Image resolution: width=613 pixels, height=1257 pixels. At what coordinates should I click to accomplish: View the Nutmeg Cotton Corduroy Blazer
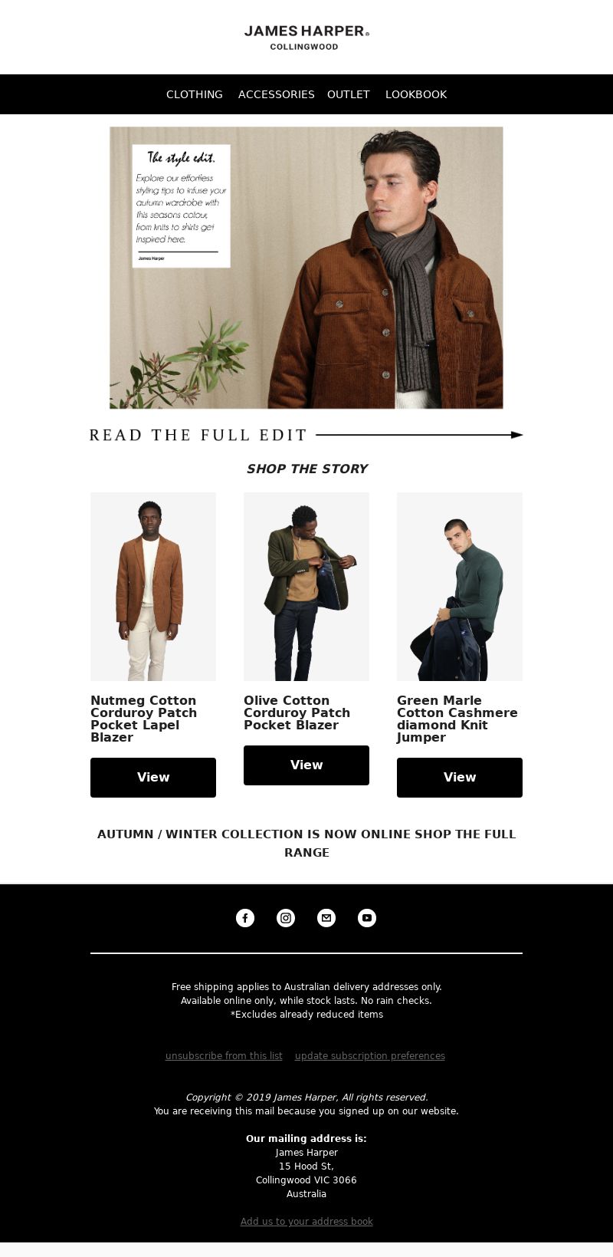[153, 777]
